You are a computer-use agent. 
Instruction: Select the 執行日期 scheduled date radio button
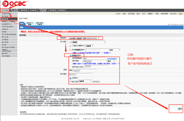(70, 81)
